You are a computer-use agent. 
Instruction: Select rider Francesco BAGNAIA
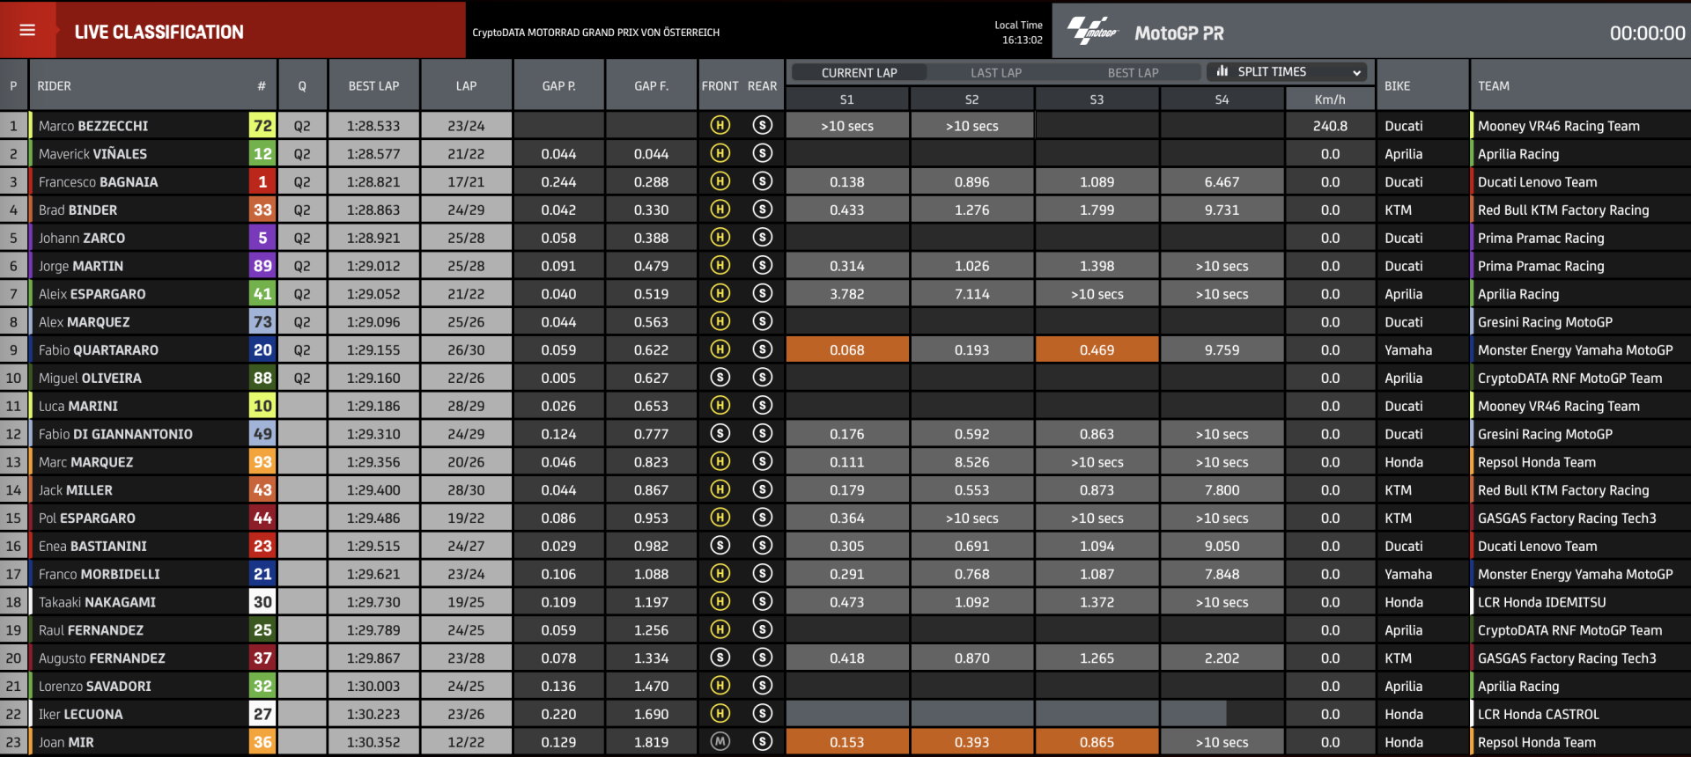click(98, 182)
